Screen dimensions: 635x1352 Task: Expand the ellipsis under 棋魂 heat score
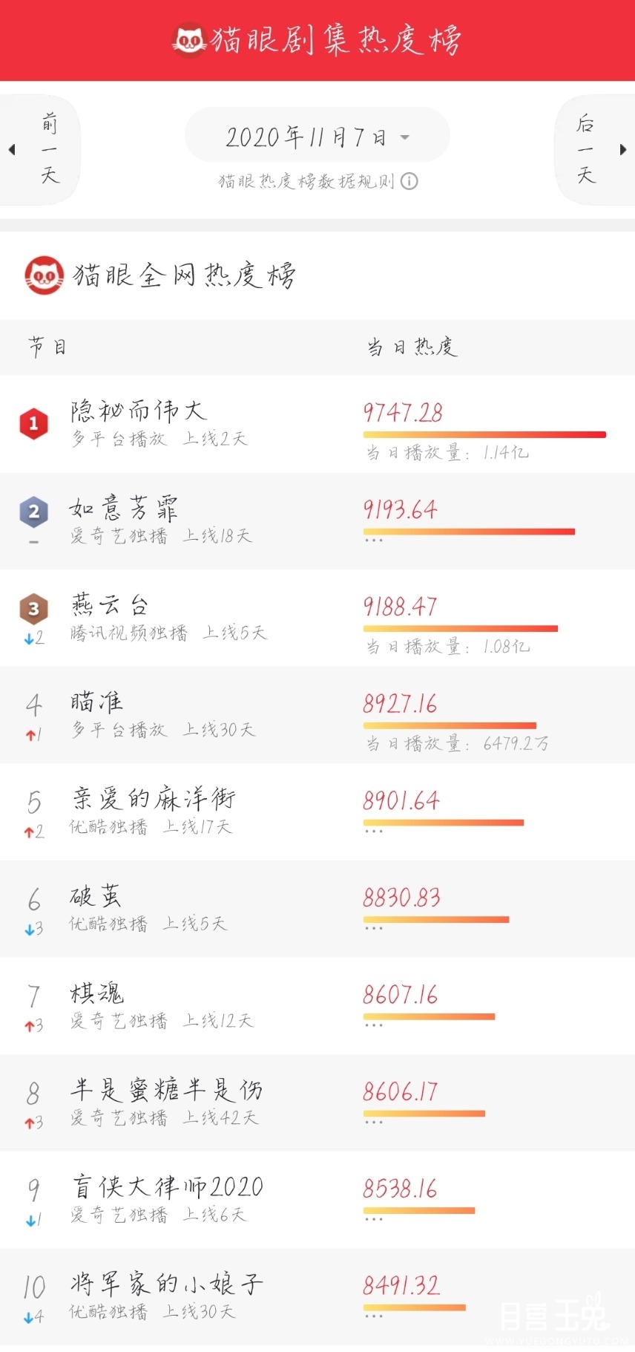coord(374,1025)
